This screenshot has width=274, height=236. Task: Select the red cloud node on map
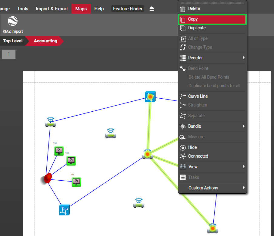[x=47, y=179]
